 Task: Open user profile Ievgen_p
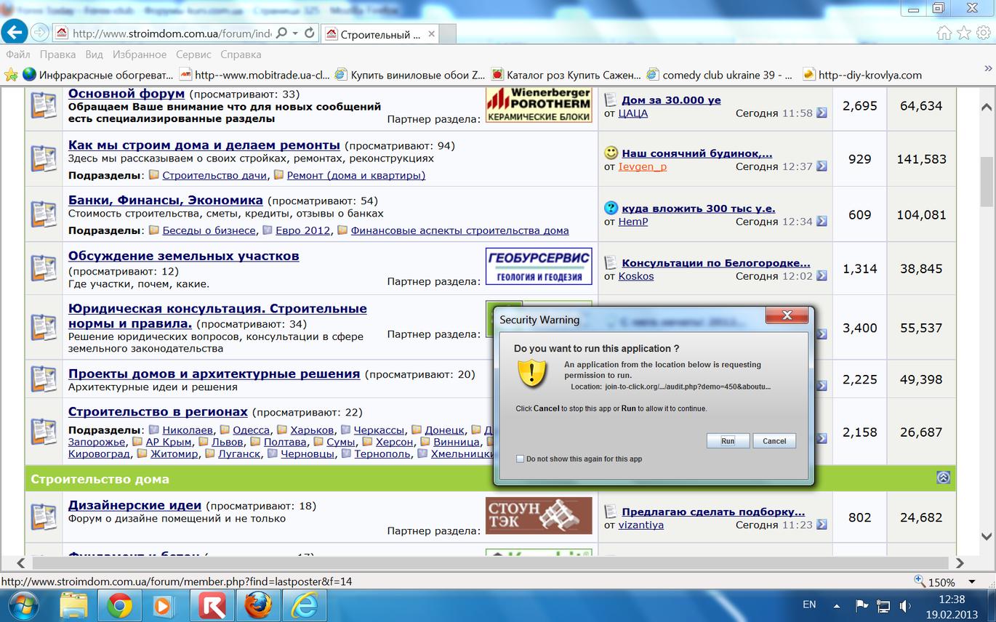pos(643,166)
